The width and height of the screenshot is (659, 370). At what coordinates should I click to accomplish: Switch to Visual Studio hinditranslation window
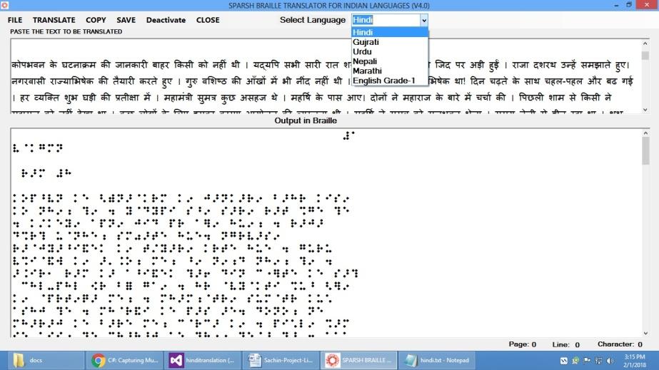click(202, 360)
